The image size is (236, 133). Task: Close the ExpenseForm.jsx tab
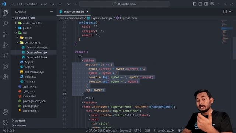coord(88,11)
